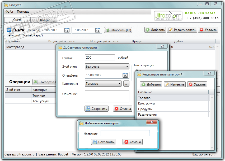Save the new category with Сохранить
Screen dimensions: 225x161
click(103, 142)
